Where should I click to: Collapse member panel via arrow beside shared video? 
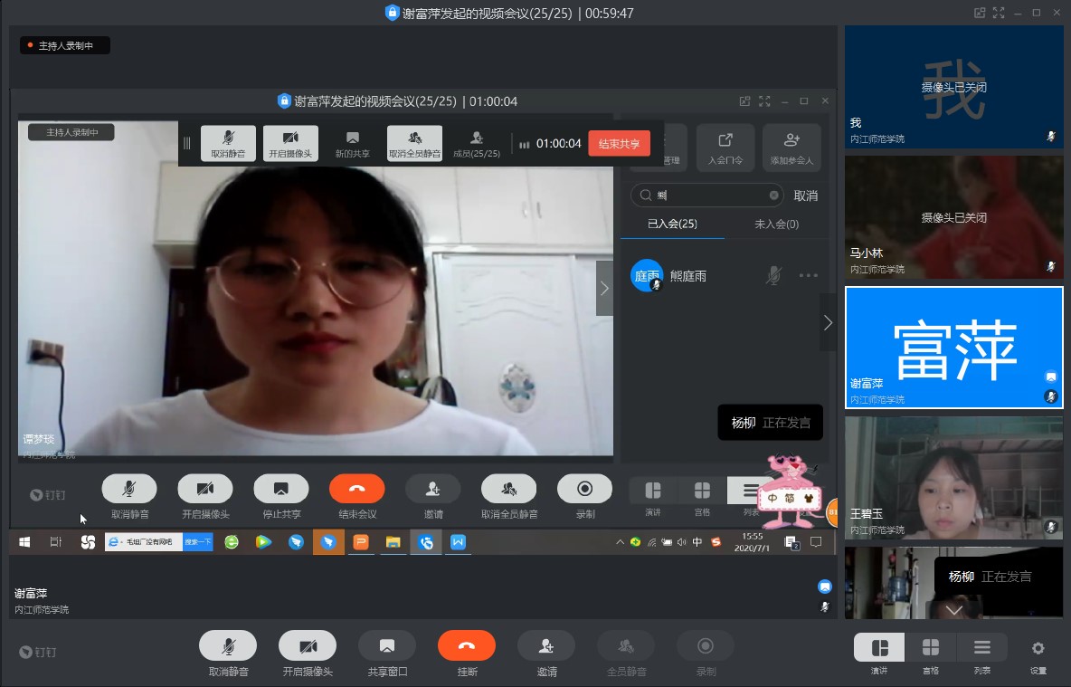604,289
